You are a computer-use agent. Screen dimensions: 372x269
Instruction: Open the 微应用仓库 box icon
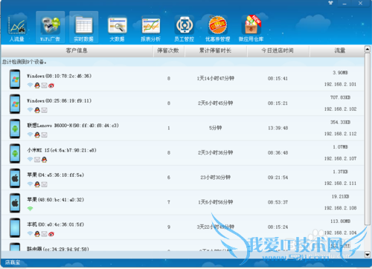(x=251, y=27)
